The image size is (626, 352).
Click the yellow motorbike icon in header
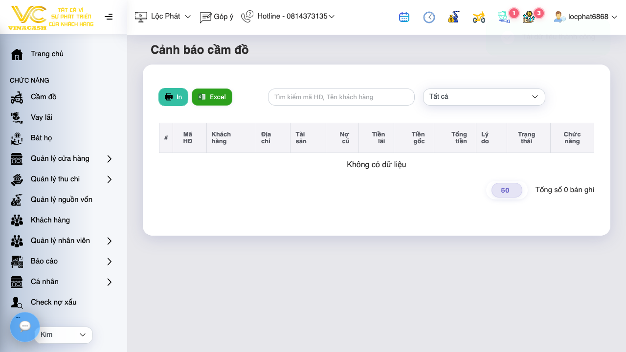click(x=479, y=18)
